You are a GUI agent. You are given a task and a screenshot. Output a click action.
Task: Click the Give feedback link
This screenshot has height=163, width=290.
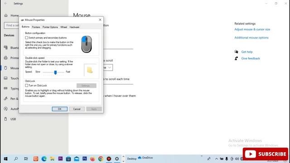click(251, 58)
